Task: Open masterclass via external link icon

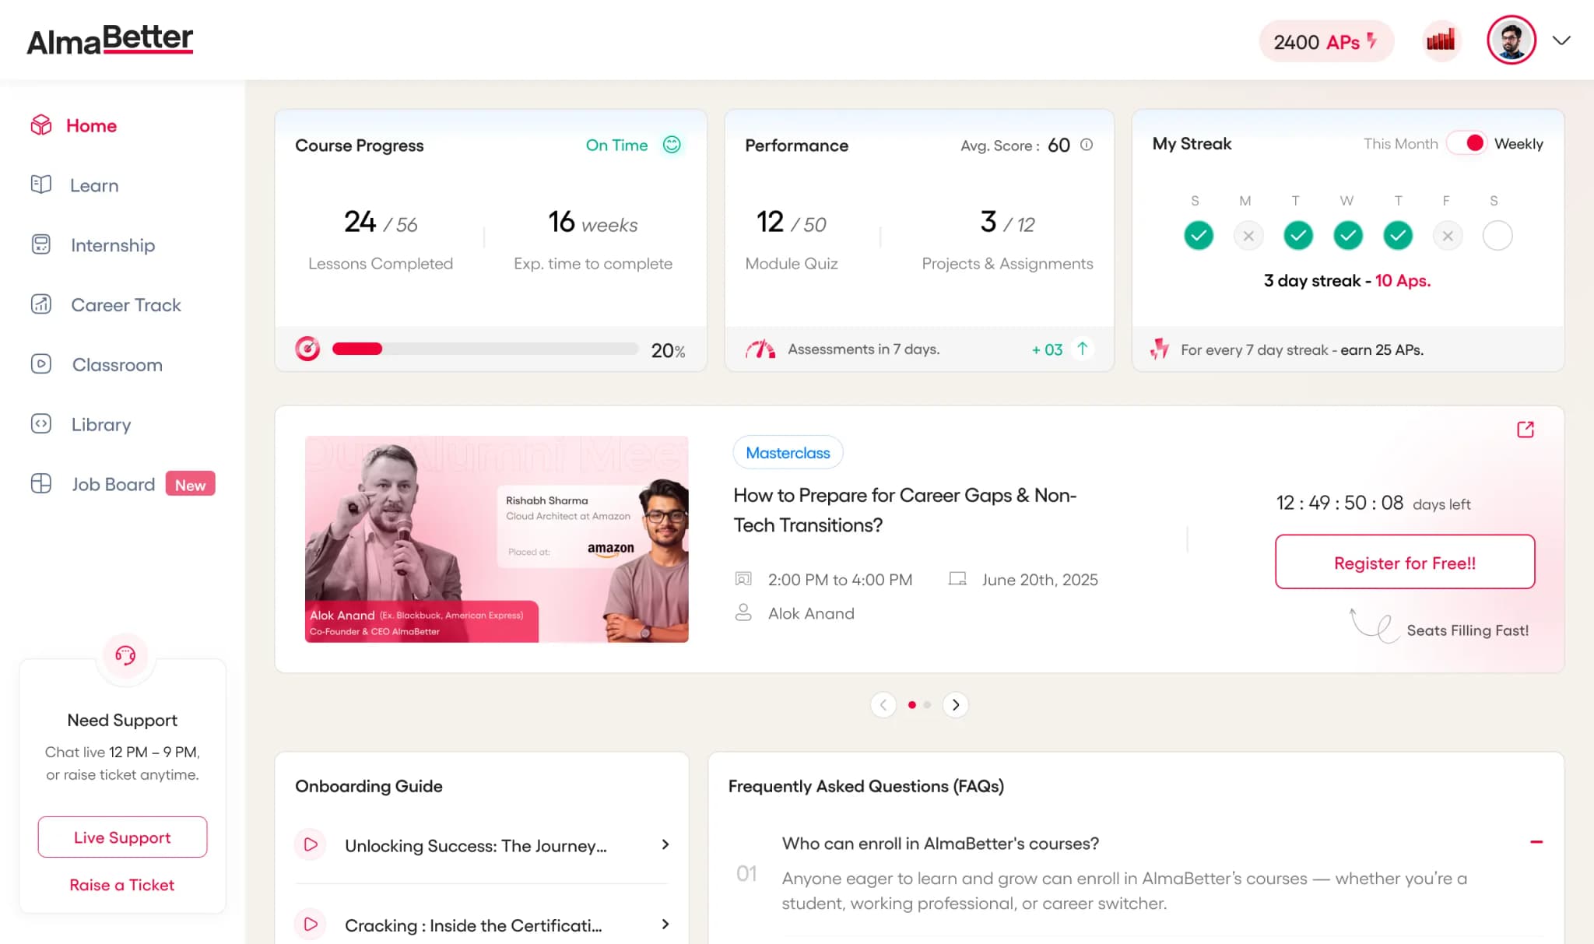Action: point(1526,430)
